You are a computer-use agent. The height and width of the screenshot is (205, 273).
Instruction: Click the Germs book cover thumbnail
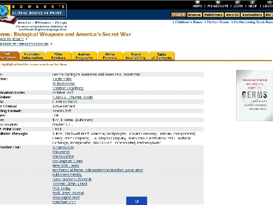pyautogui.click(x=254, y=95)
